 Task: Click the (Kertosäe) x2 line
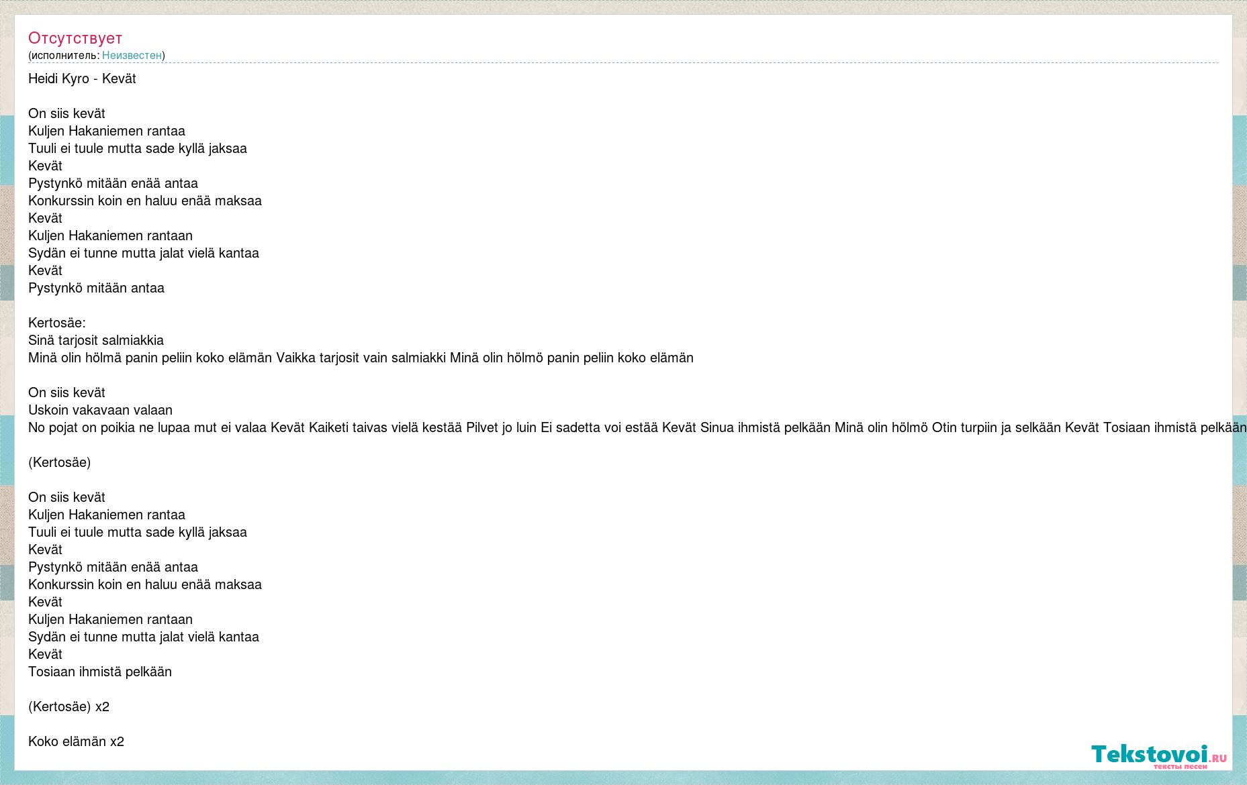click(x=68, y=706)
